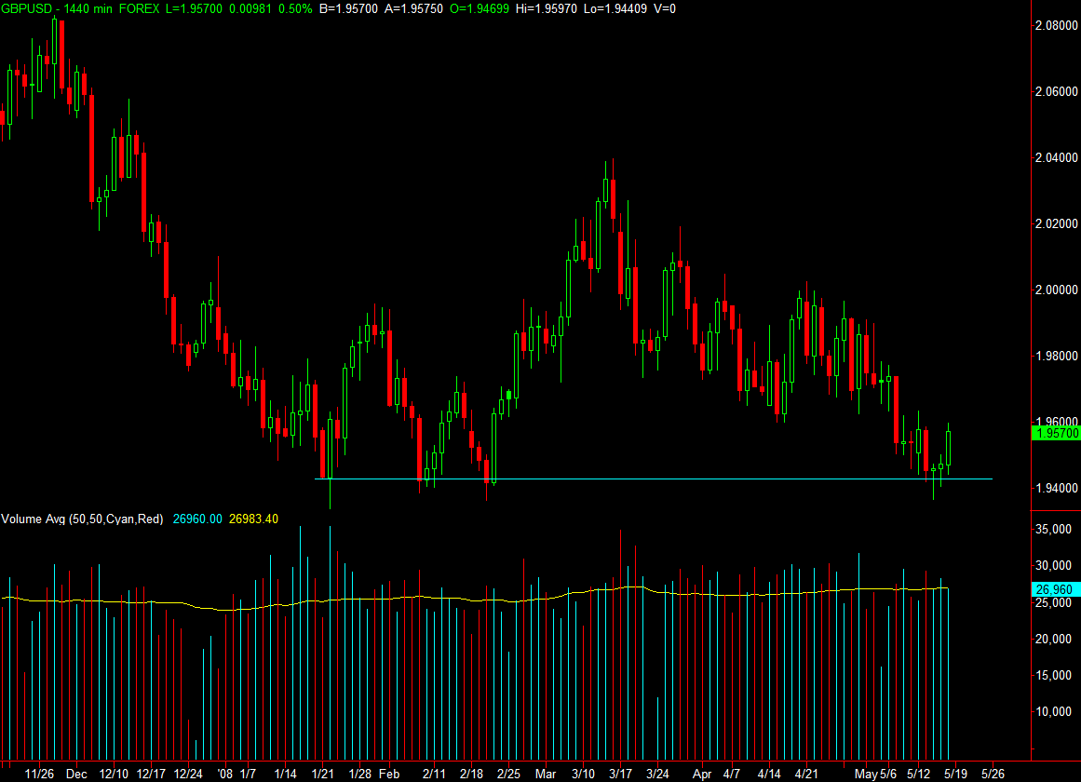Click the 35,000 volume axis label

click(1053, 530)
